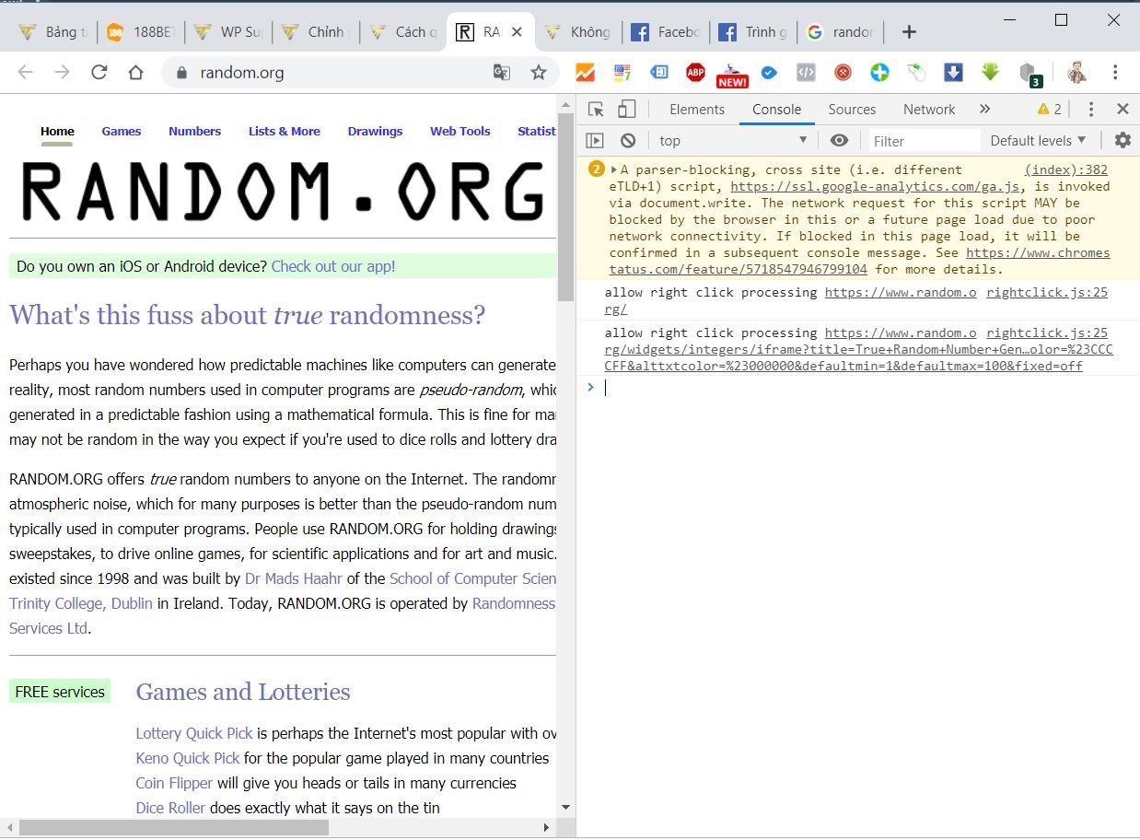Create live expression with eye icon
Image resolution: width=1140 pixels, height=840 pixels.
point(839,141)
